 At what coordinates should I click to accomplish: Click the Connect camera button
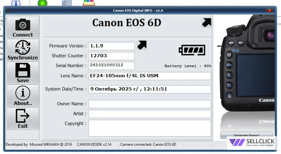click(x=23, y=27)
